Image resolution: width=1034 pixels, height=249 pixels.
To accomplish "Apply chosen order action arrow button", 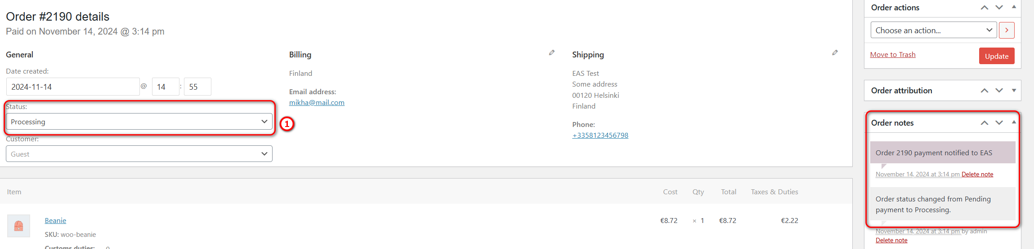I will (x=1007, y=31).
